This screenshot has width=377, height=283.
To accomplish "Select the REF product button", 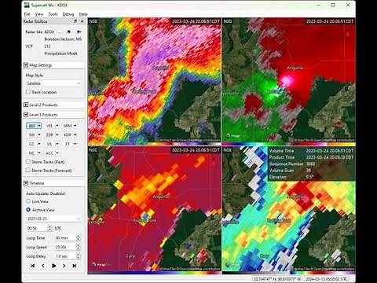I will pyautogui.click(x=31, y=126).
